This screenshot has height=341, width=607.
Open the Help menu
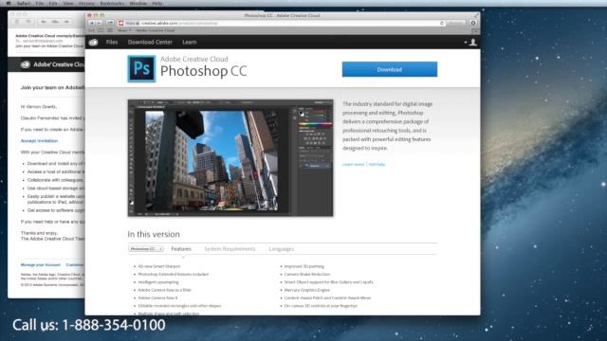(x=157, y=3)
